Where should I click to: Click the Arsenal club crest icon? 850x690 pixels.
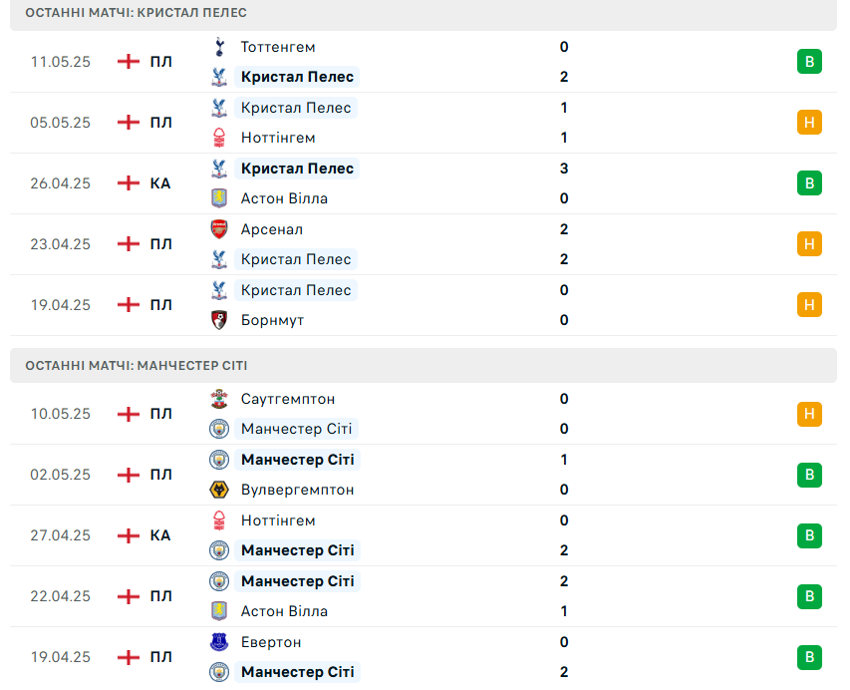[x=219, y=229]
